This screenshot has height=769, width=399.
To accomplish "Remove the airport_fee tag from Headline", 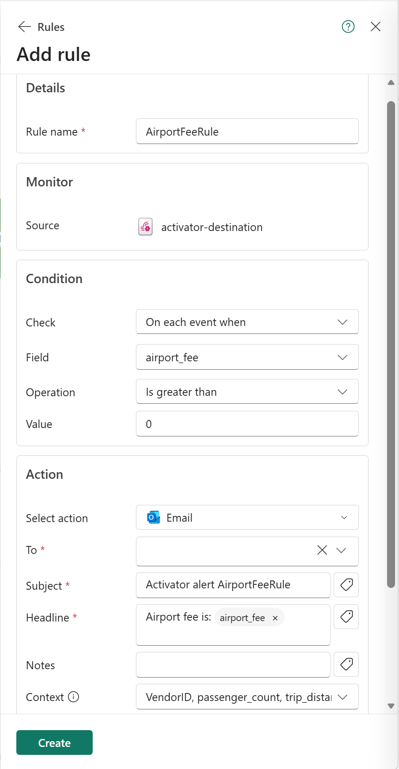I will point(275,618).
